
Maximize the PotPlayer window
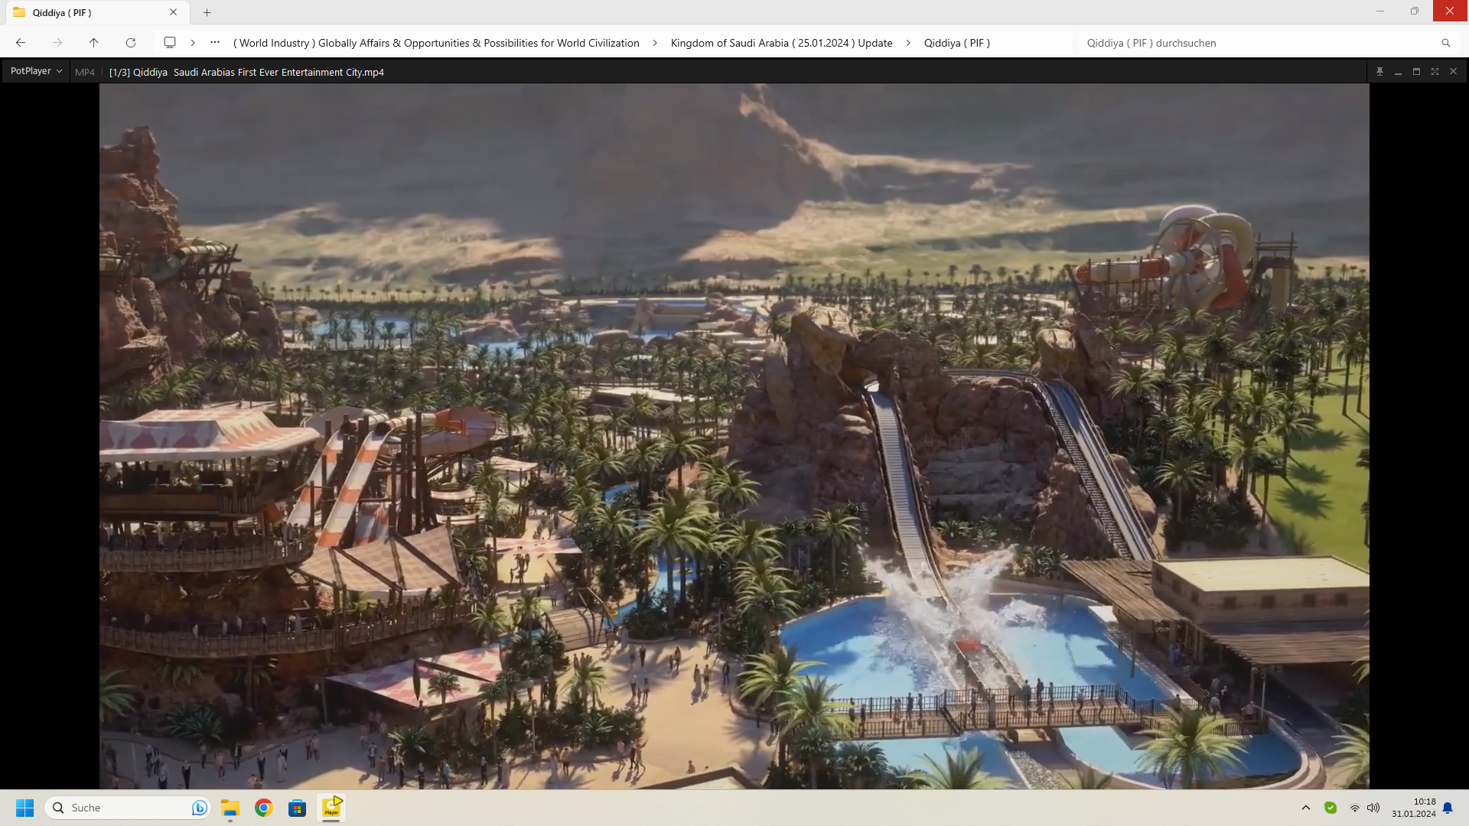coord(1416,71)
